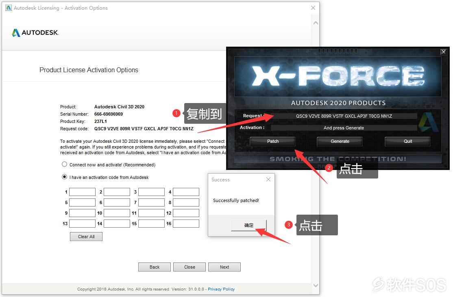Click 确定 in Success dialog
453x297 pixels.
click(x=249, y=225)
